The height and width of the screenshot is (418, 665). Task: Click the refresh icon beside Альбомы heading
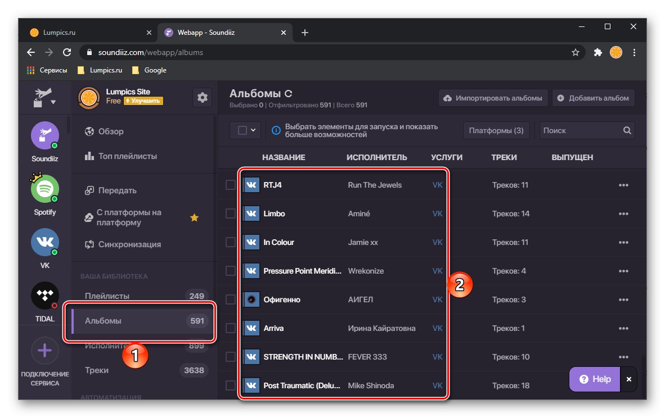tap(289, 94)
